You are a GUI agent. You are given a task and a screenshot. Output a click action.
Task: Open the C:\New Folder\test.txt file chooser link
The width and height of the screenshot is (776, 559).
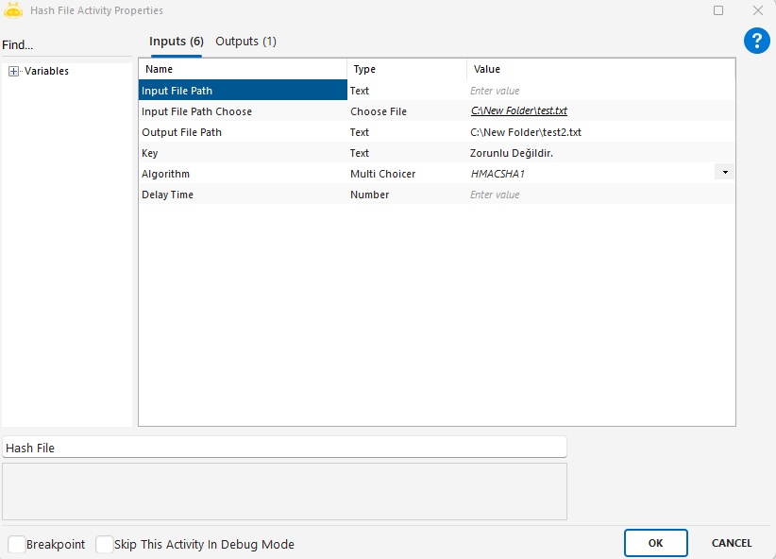pyautogui.click(x=518, y=111)
